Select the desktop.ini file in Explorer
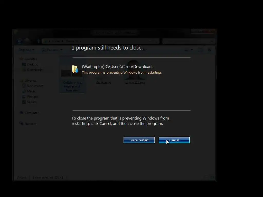The image size is (263, 197). [x=104, y=72]
